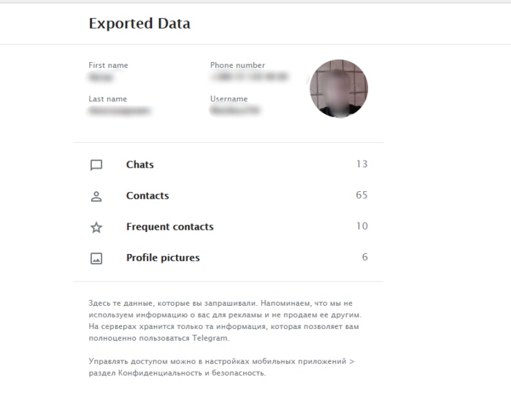The image size is (511, 413).
Task: Open the Contacts list
Action: [x=147, y=196]
